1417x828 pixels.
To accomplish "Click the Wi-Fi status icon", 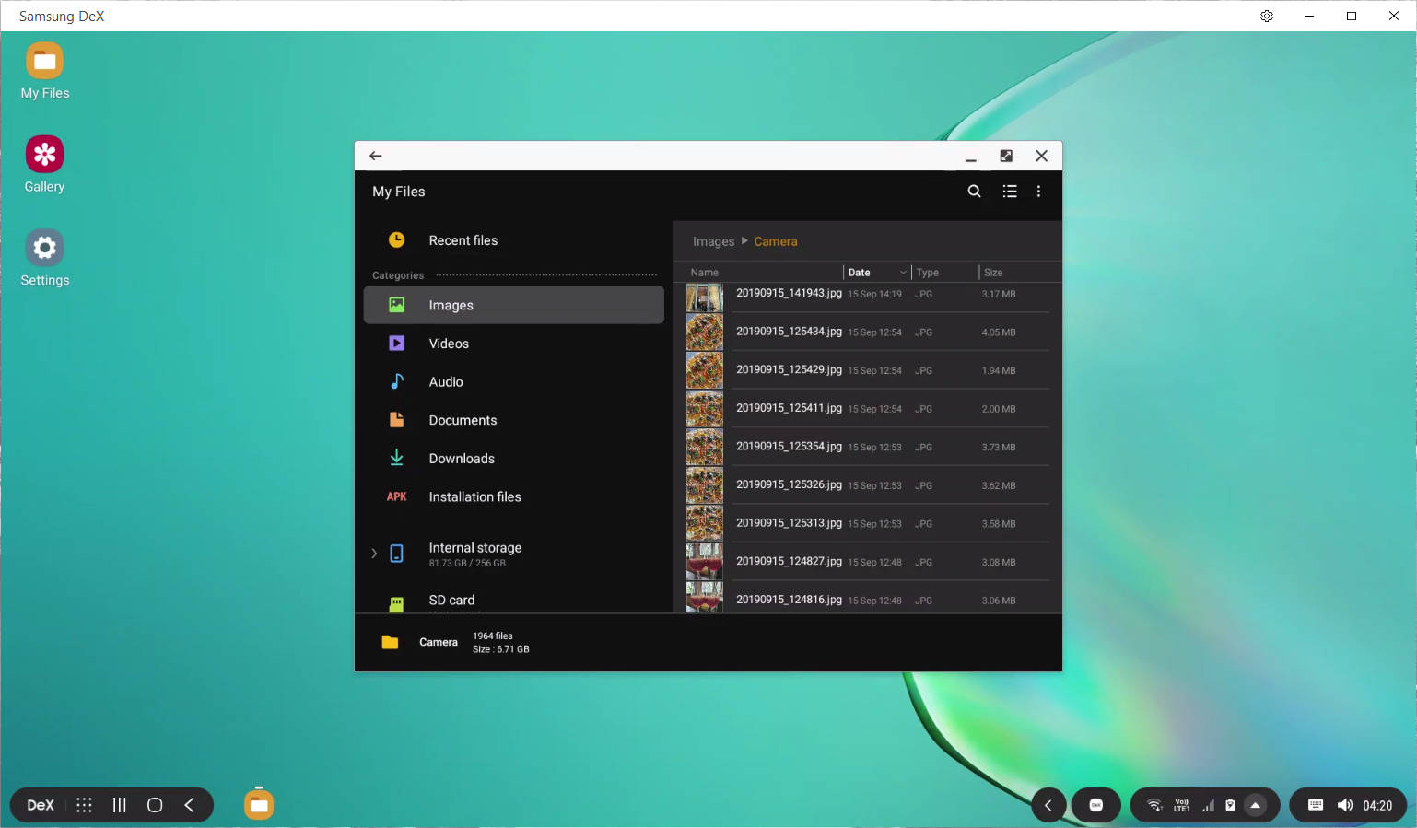I will click(1154, 805).
